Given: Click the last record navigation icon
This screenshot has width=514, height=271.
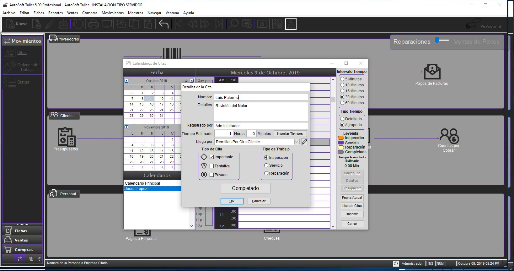Looking at the screenshot, I should (219, 24).
